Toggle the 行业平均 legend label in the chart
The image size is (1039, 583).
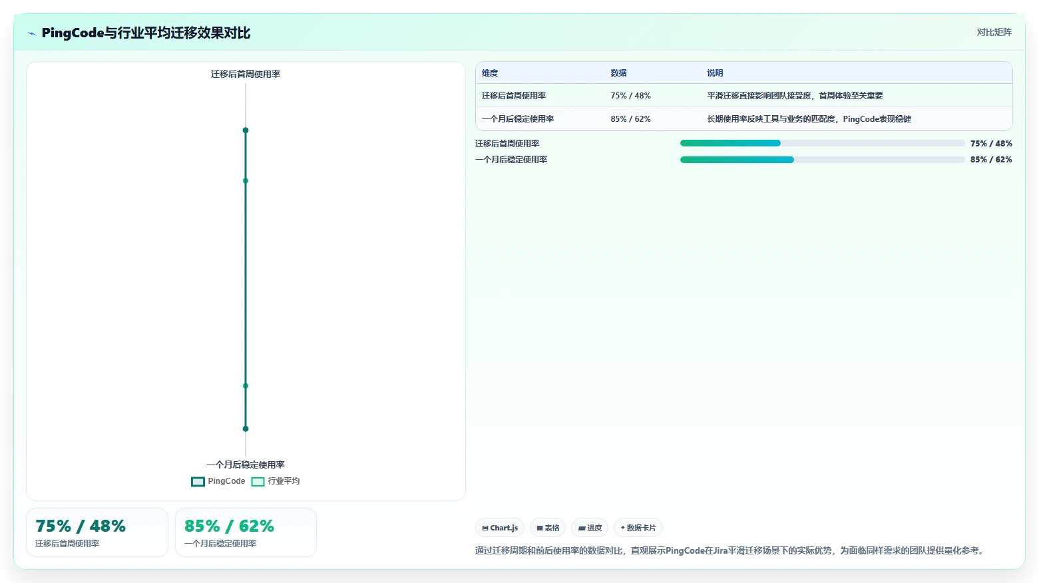(284, 481)
